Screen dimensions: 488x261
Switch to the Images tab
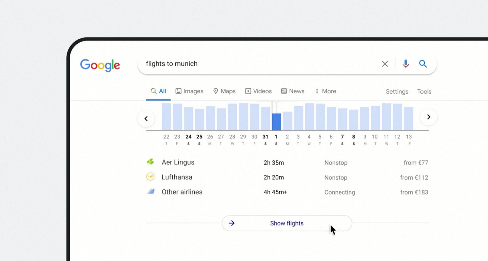[x=189, y=91]
